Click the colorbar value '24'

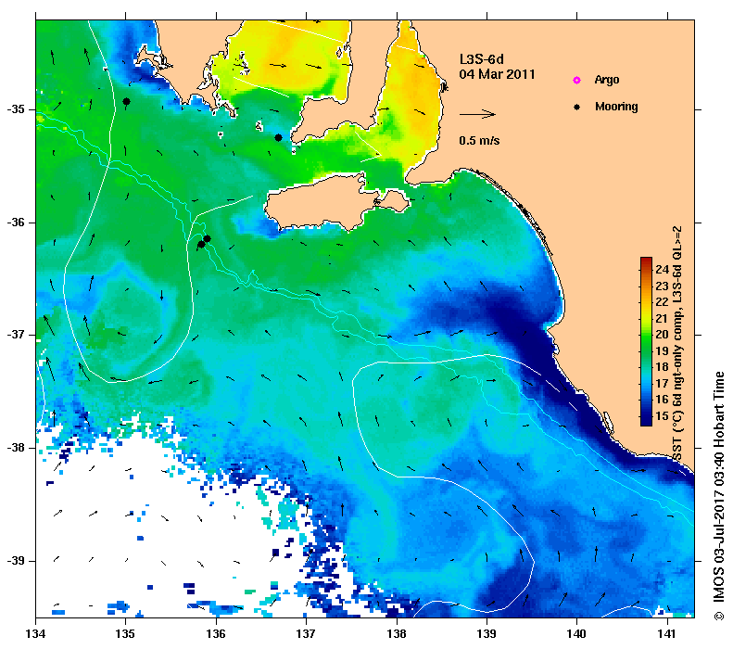[662, 269]
